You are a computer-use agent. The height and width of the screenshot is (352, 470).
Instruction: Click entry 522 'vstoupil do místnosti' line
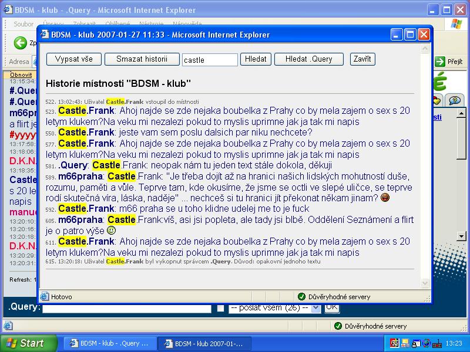coord(122,101)
